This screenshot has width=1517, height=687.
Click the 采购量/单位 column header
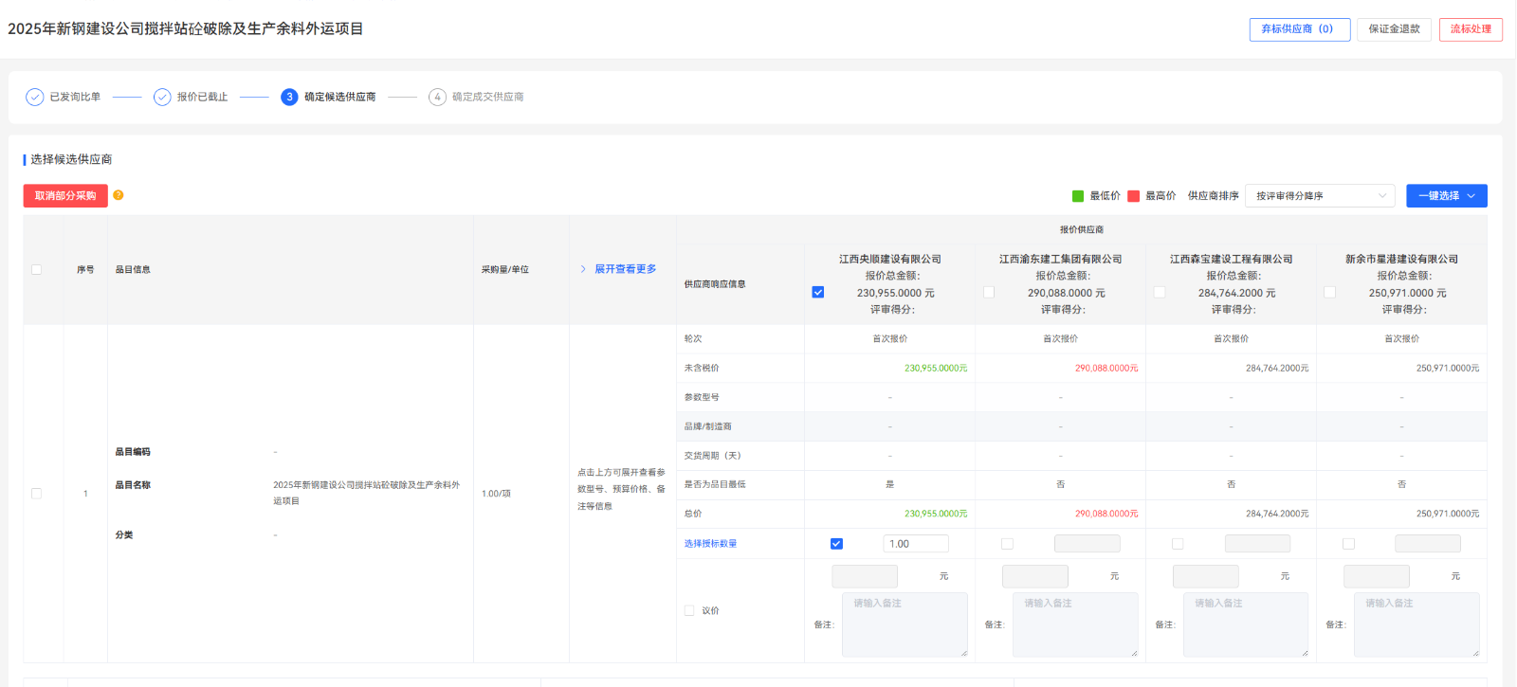click(504, 269)
